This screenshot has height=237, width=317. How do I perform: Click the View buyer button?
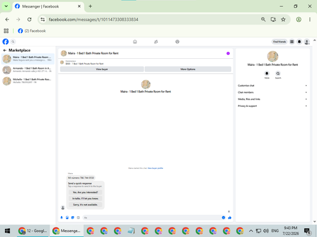tap(102, 69)
